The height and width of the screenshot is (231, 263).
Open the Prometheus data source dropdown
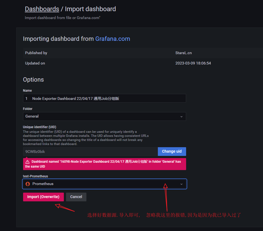coord(105,184)
